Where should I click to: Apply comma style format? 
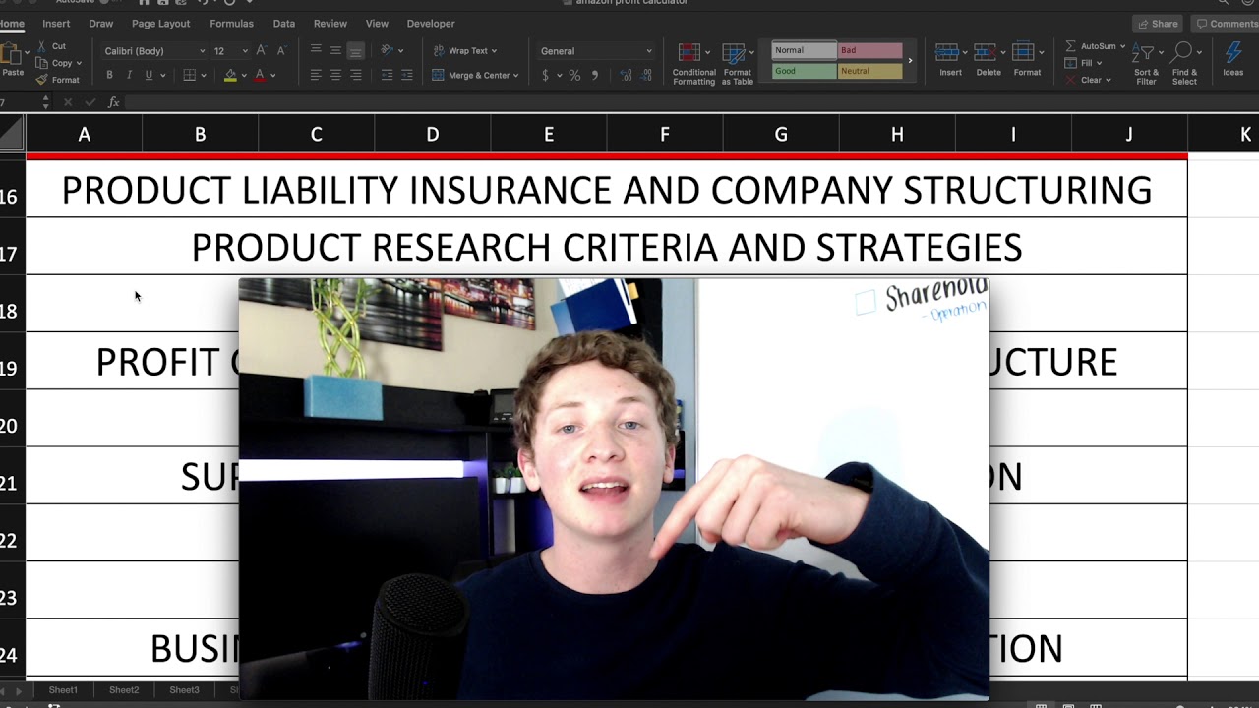[x=594, y=75]
